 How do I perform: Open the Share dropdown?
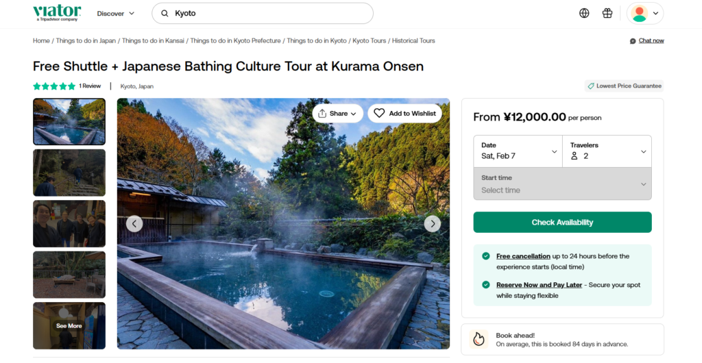338,113
